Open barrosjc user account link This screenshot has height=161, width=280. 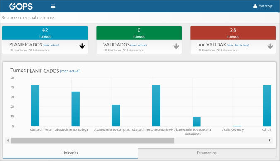point(266,6)
